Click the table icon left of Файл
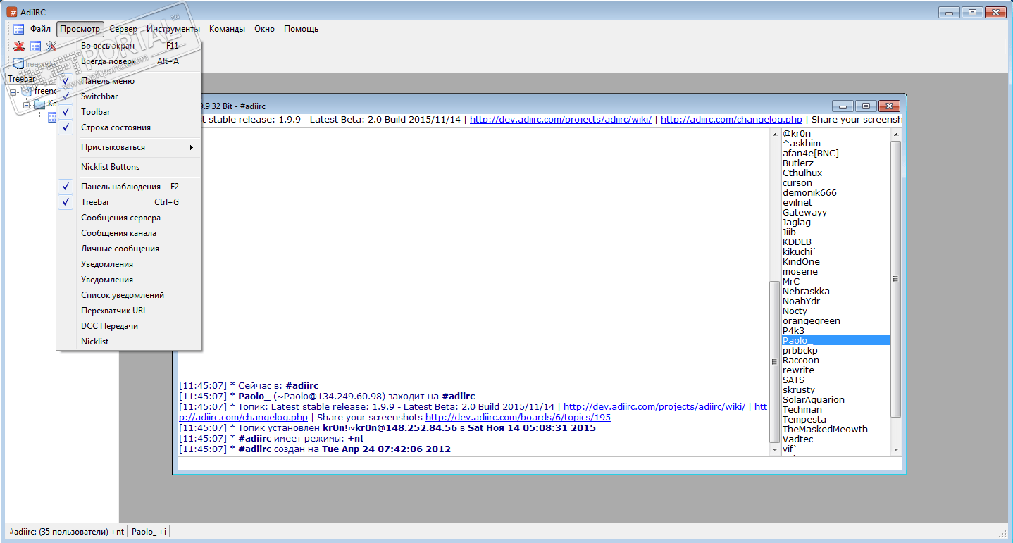Image resolution: width=1013 pixels, height=543 pixels. [18, 29]
